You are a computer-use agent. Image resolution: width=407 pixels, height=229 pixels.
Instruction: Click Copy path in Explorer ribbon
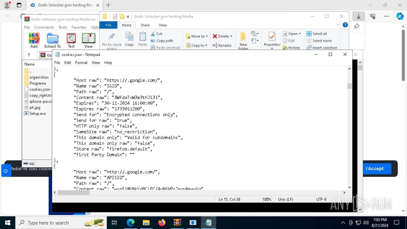(162, 41)
